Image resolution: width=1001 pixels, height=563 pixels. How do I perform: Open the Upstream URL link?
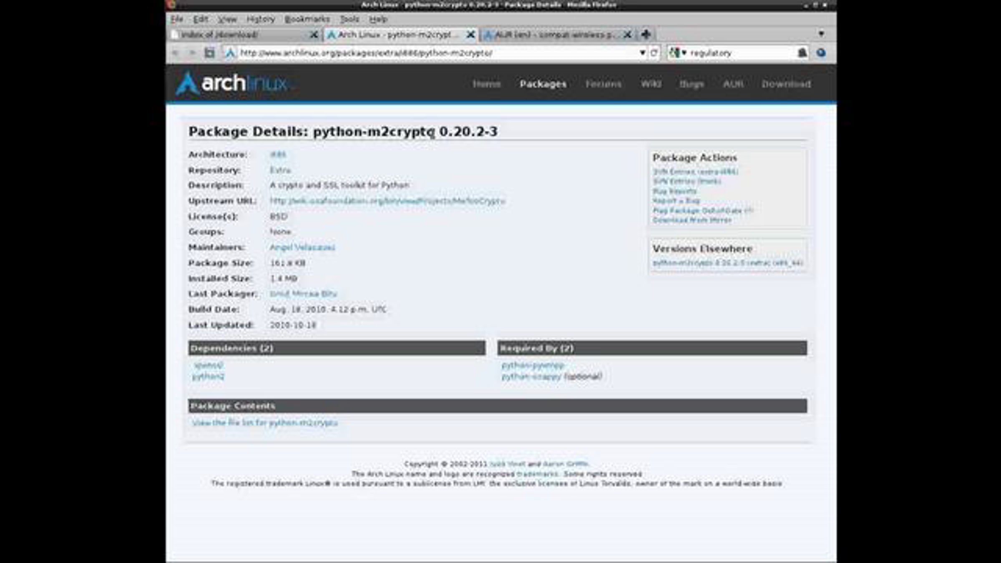[x=387, y=201]
